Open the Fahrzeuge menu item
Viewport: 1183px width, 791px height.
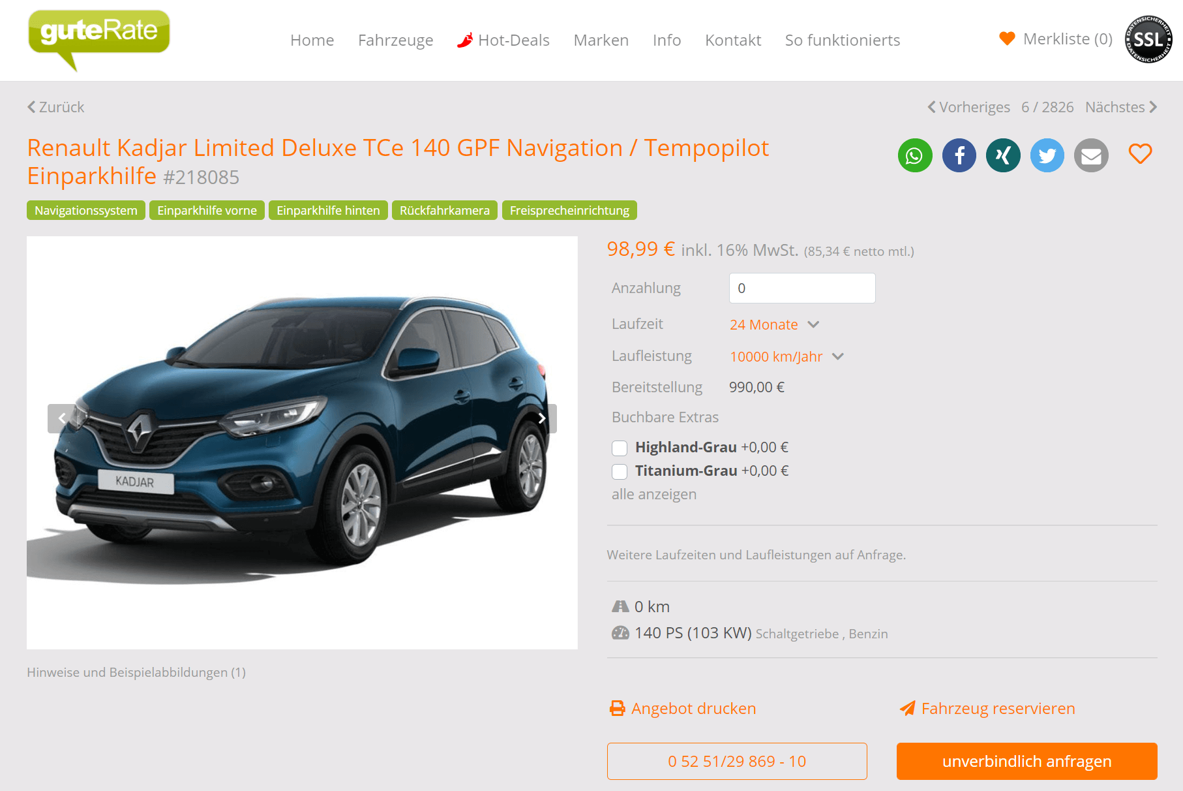396,40
